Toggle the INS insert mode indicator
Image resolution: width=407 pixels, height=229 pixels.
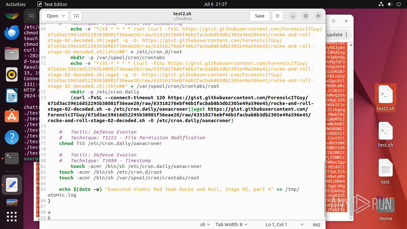coord(316,225)
